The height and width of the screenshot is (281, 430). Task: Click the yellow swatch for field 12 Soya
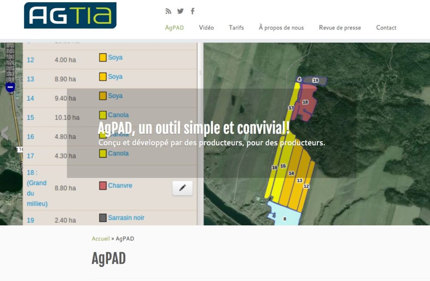(103, 57)
